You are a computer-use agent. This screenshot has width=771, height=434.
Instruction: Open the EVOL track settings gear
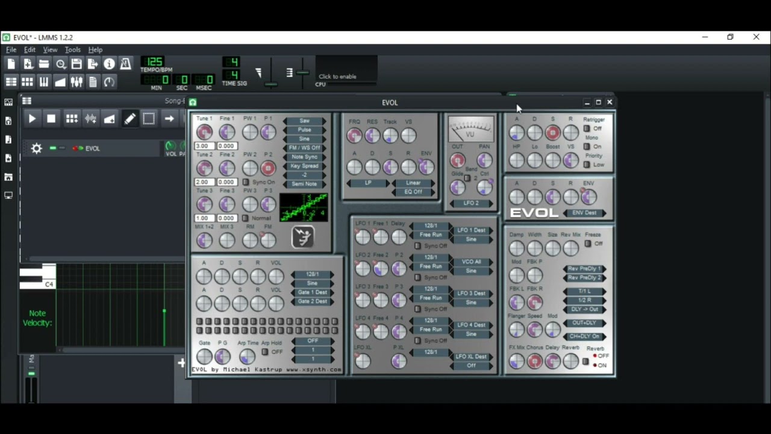tap(37, 148)
